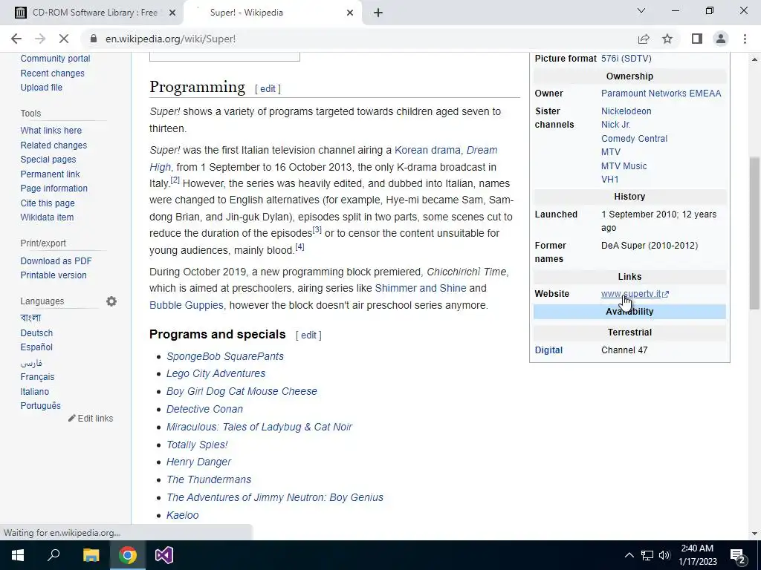
Task: Open Totally Spies! article
Action: click(x=196, y=445)
